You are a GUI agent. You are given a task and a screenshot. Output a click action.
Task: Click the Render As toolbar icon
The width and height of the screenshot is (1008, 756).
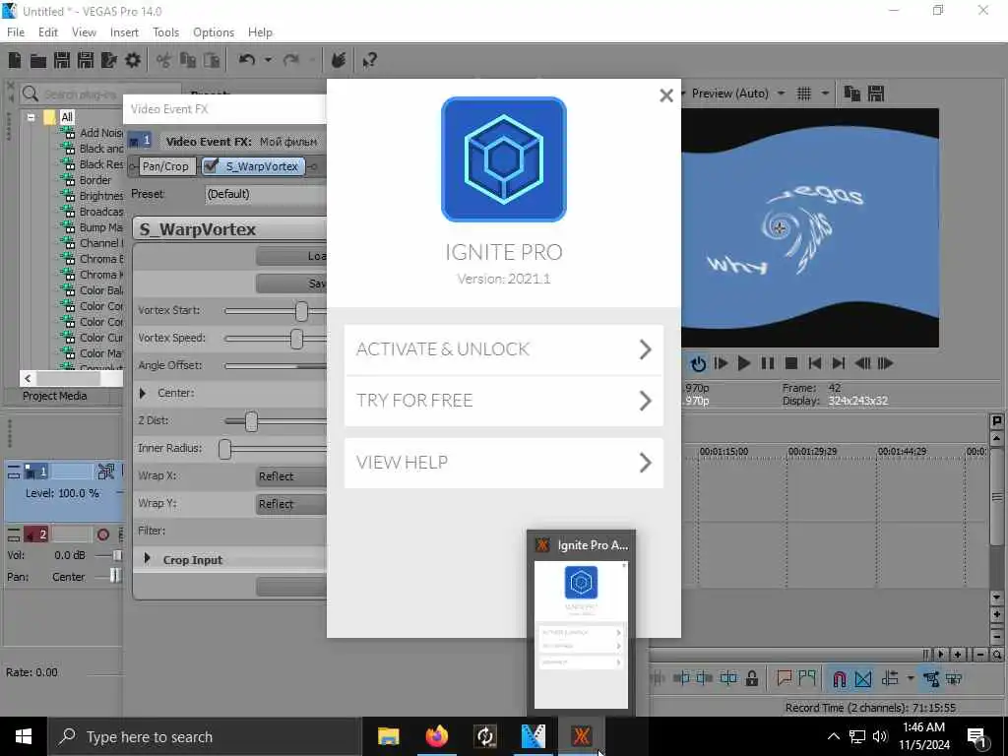pos(109,60)
